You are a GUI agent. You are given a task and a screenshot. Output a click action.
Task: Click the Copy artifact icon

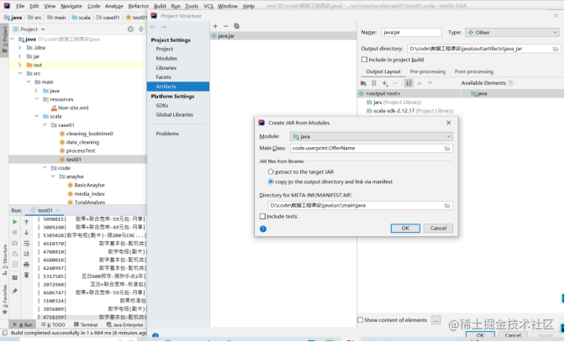point(236,26)
